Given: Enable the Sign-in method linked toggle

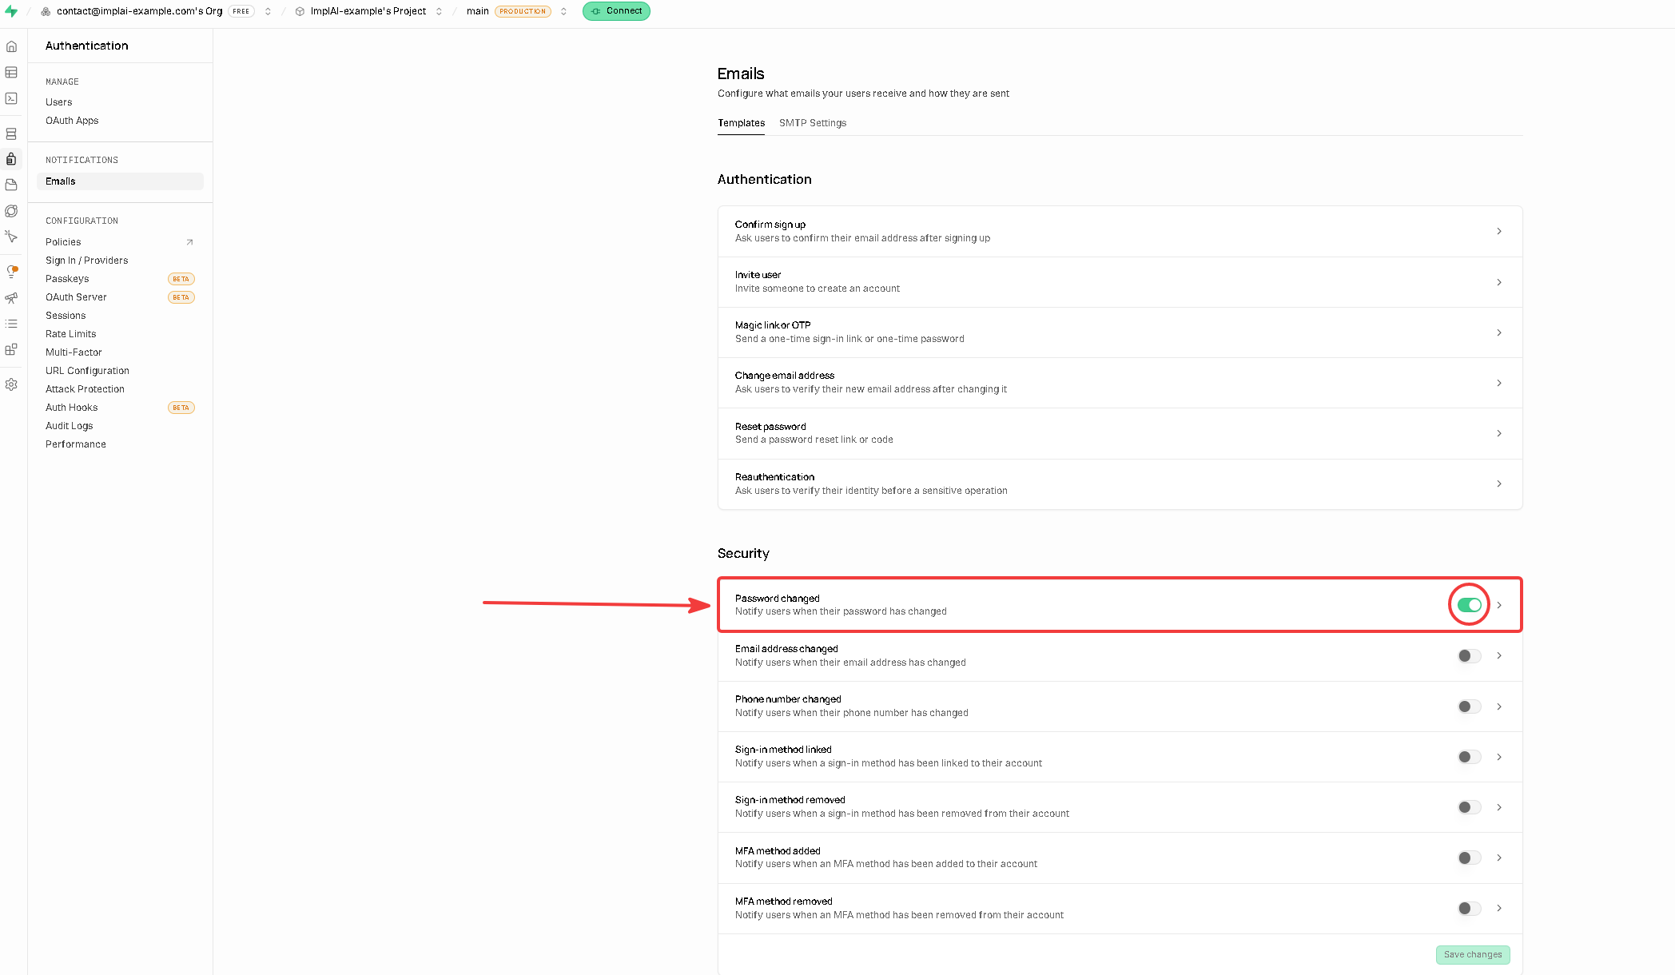Looking at the screenshot, I should [x=1469, y=757].
